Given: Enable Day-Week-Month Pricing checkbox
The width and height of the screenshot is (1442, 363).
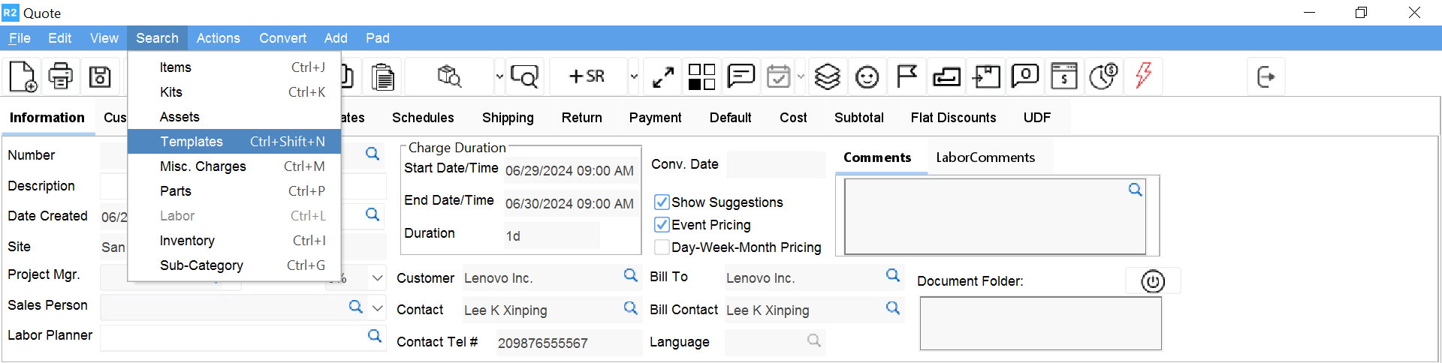Looking at the screenshot, I should [662, 247].
